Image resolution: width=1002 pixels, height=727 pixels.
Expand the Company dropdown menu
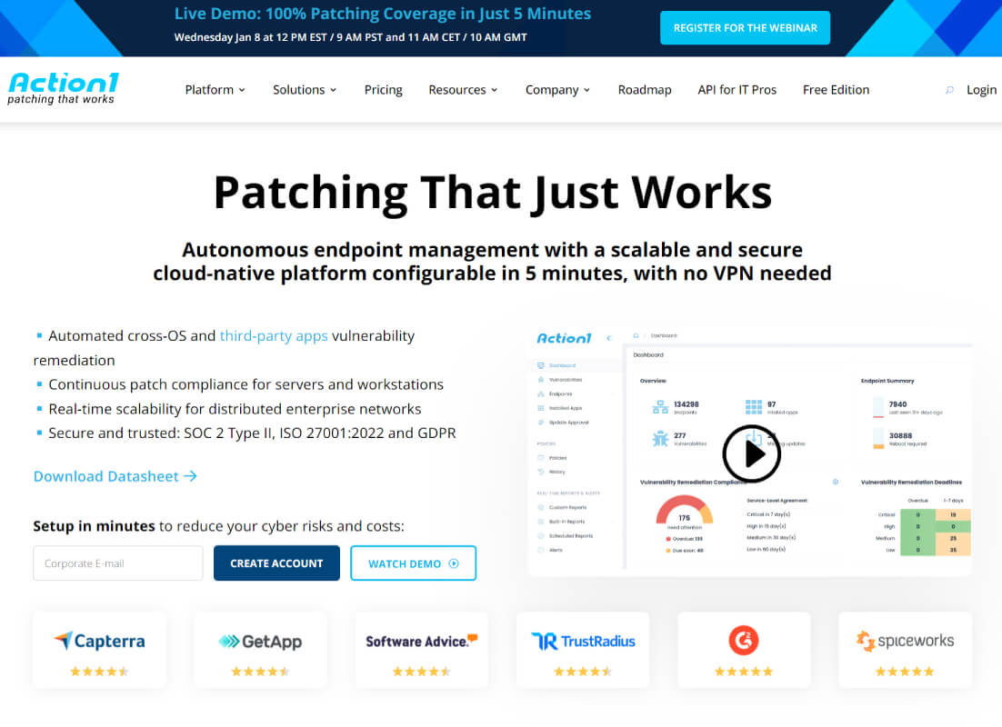(557, 90)
